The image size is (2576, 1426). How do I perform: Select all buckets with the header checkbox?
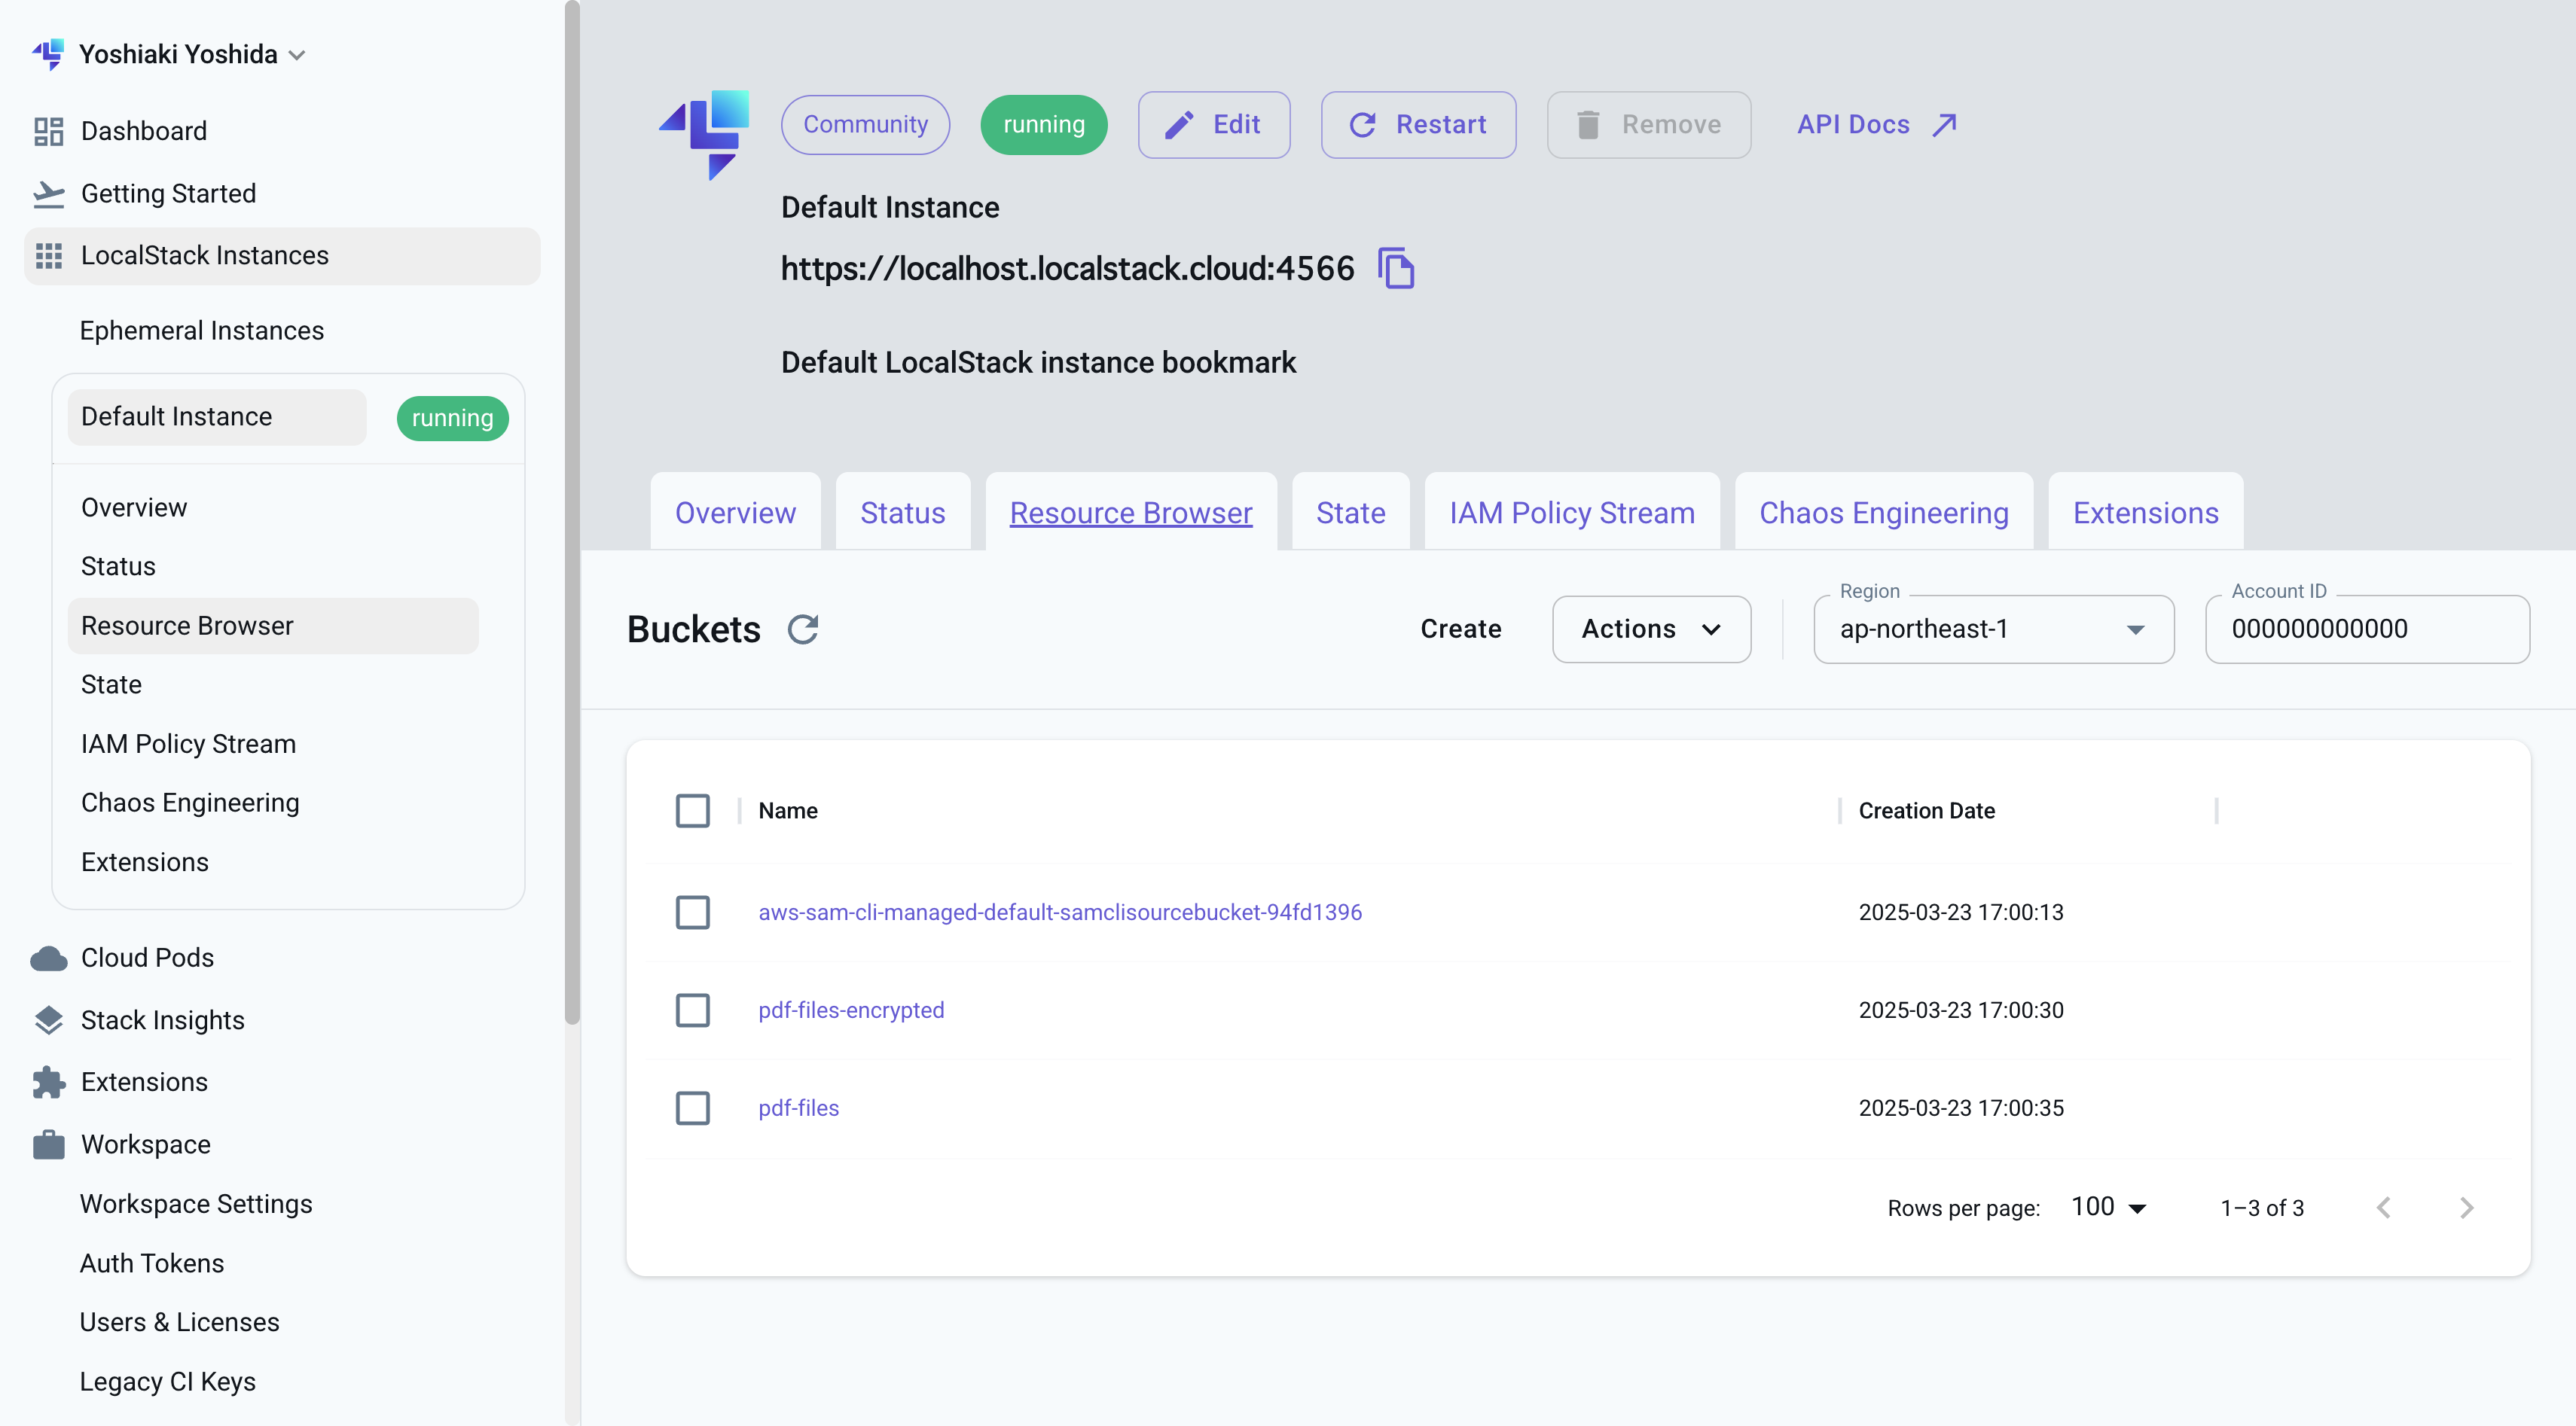[x=692, y=810]
